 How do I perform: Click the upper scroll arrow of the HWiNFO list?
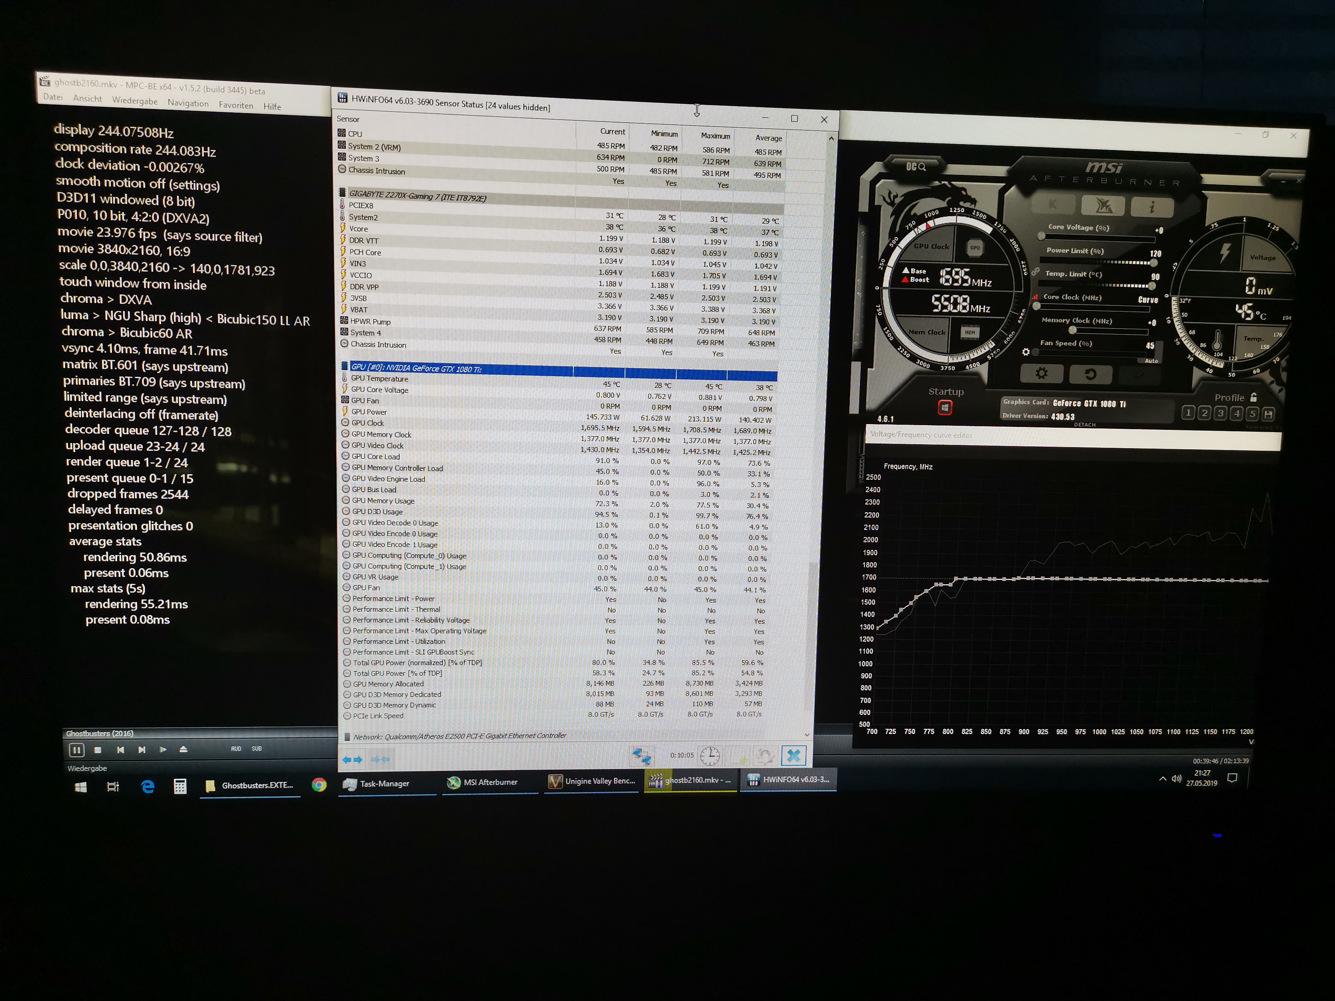click(x=832, y=139)
